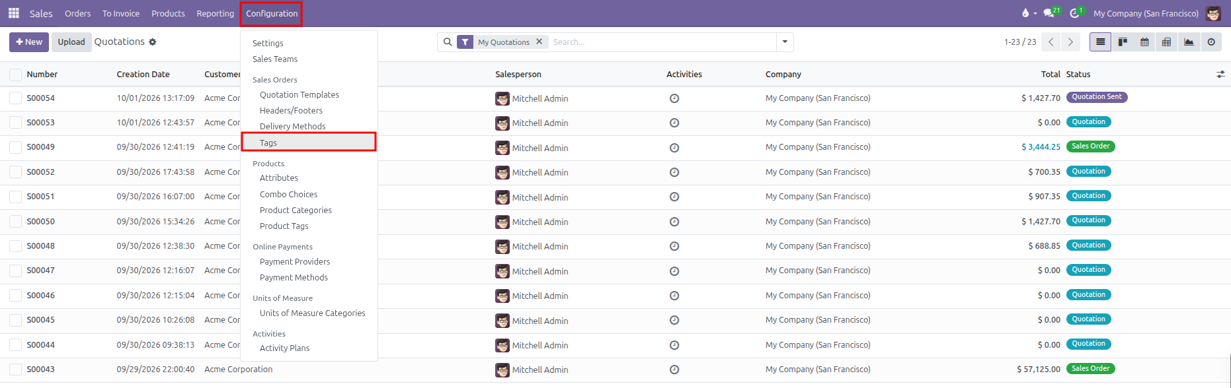Click the Upload button
The height and width of the screenshot is (388, 1231).
click(71, 42)
